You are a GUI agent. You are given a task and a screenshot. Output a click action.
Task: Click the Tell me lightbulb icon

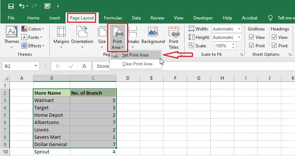pos(270,18)
